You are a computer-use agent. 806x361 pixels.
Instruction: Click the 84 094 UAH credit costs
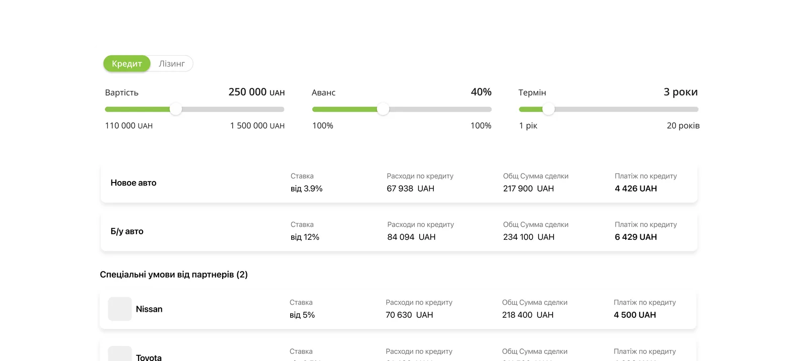click(x=412, y=237)
